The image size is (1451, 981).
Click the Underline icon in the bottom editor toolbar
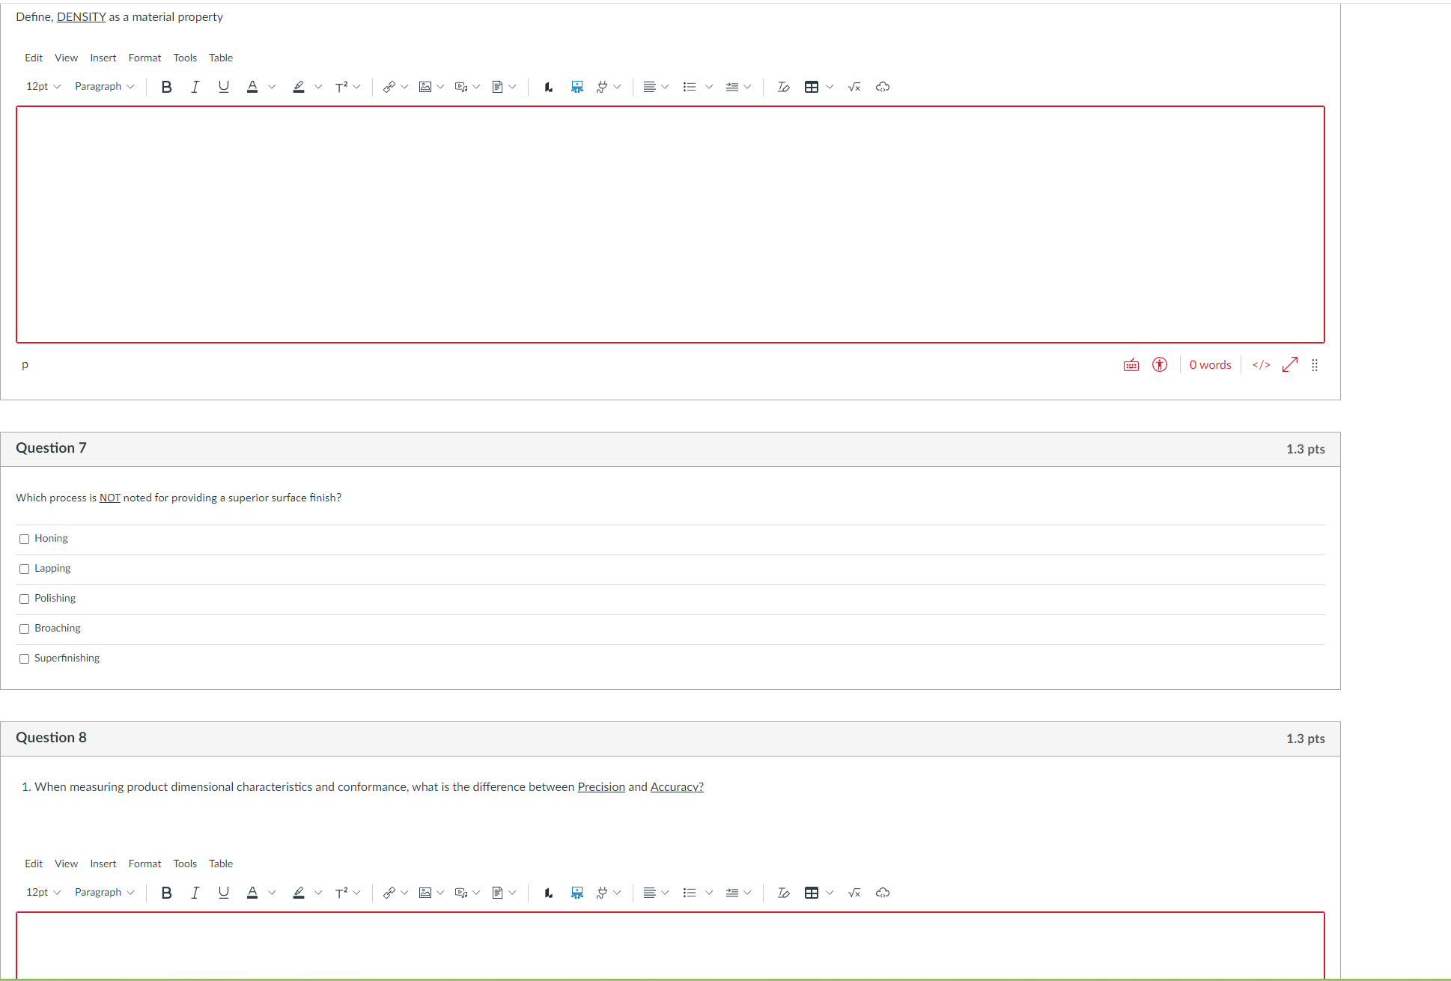223,893
